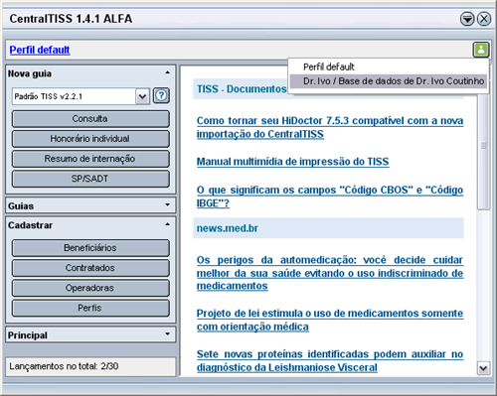Click the Perfil default link
Image resolution: width=497 pixels, height=396 pixels.
point(40,50)
